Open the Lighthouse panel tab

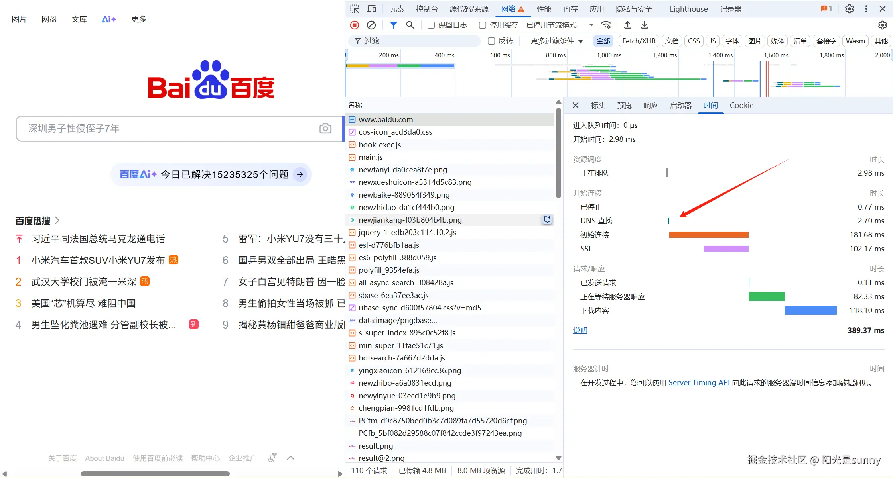click(688, 9)
